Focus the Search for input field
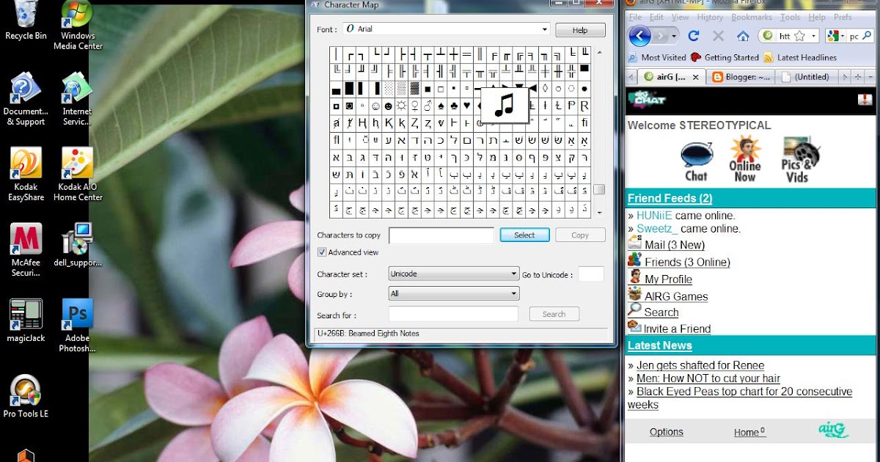880x462 pixels. pos(453,314)
